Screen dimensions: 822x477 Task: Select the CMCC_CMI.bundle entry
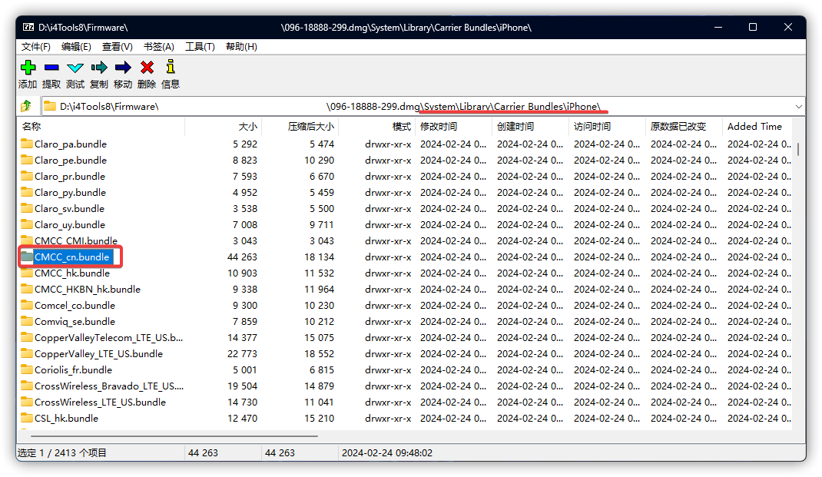75,240
